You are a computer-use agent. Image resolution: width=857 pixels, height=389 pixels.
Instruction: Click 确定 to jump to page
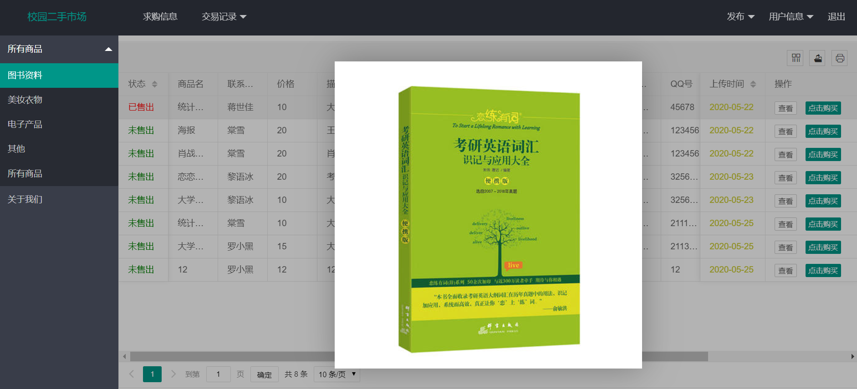(264, 374)
